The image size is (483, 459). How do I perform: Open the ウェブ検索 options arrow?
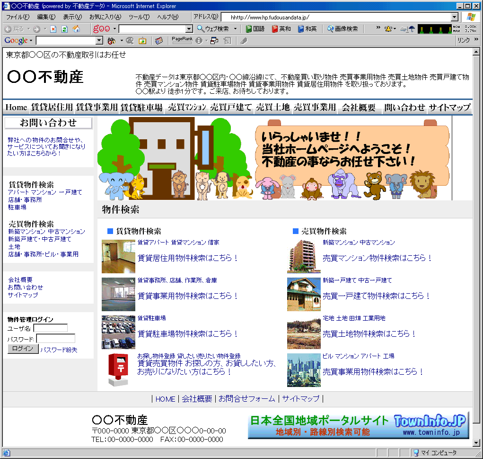[x=235, y=29]
